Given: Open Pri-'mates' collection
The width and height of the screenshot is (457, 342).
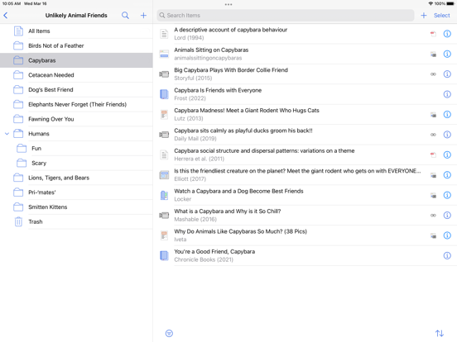Looking at the screenshot, I should (x=76, y=192).
